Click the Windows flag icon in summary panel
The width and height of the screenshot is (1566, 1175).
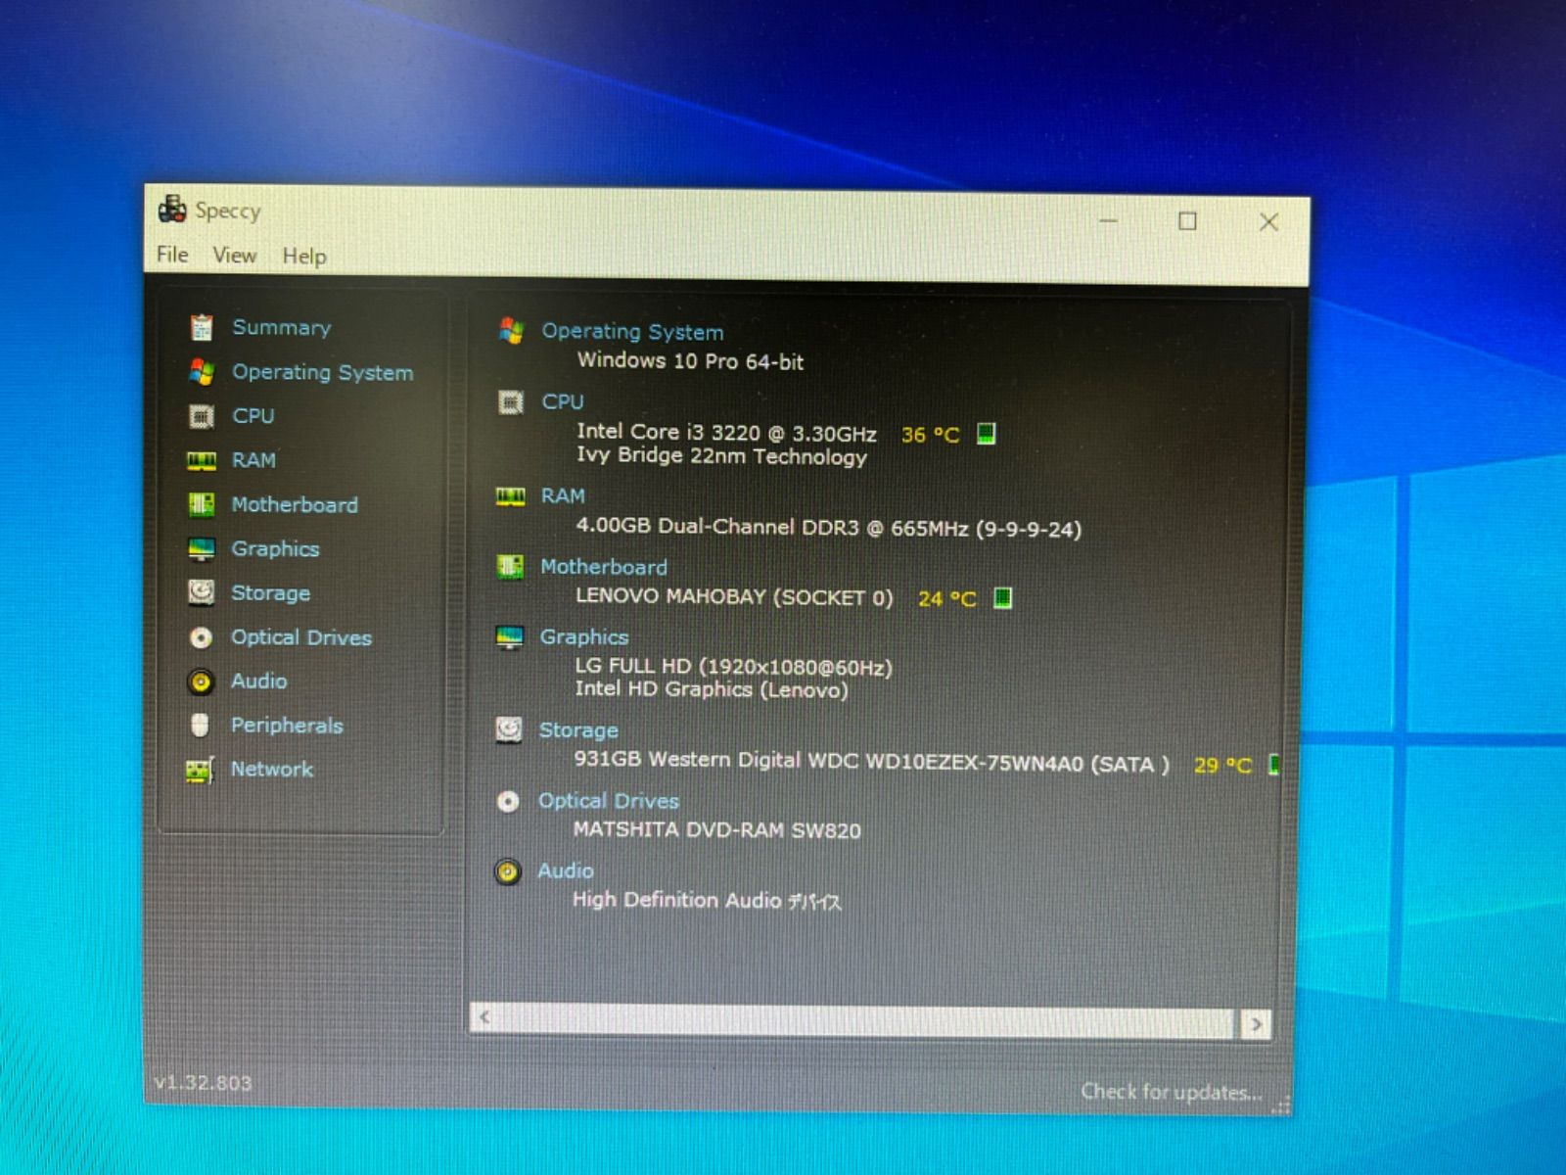[x=511, y=331]
